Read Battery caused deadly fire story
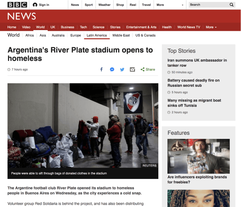 tap(194, 83)
